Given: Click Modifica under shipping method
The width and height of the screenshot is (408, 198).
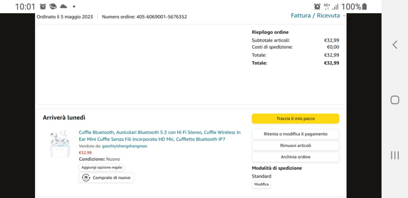Looking at the screenshot, I should [x=261, y=184].
